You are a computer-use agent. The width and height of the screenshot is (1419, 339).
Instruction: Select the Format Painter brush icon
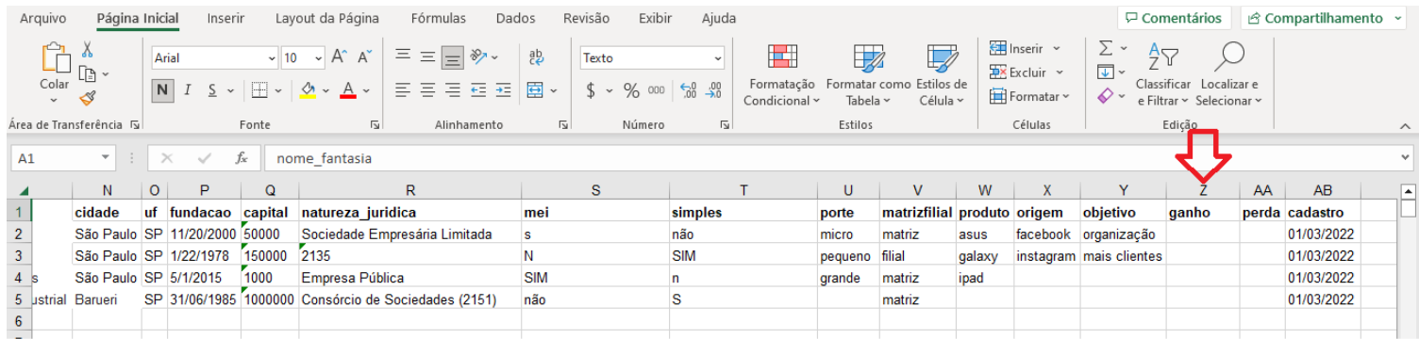[x=88, y=97]
